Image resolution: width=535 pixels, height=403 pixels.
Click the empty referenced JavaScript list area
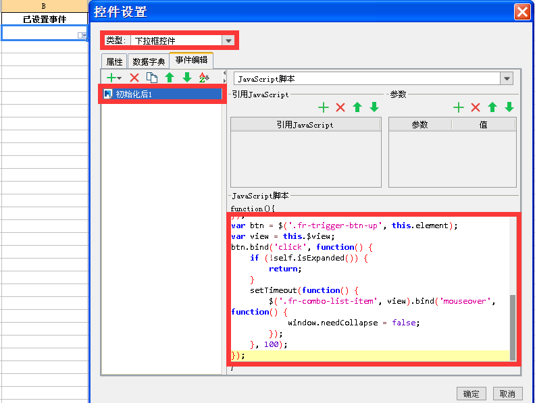[x=306, y=159]
